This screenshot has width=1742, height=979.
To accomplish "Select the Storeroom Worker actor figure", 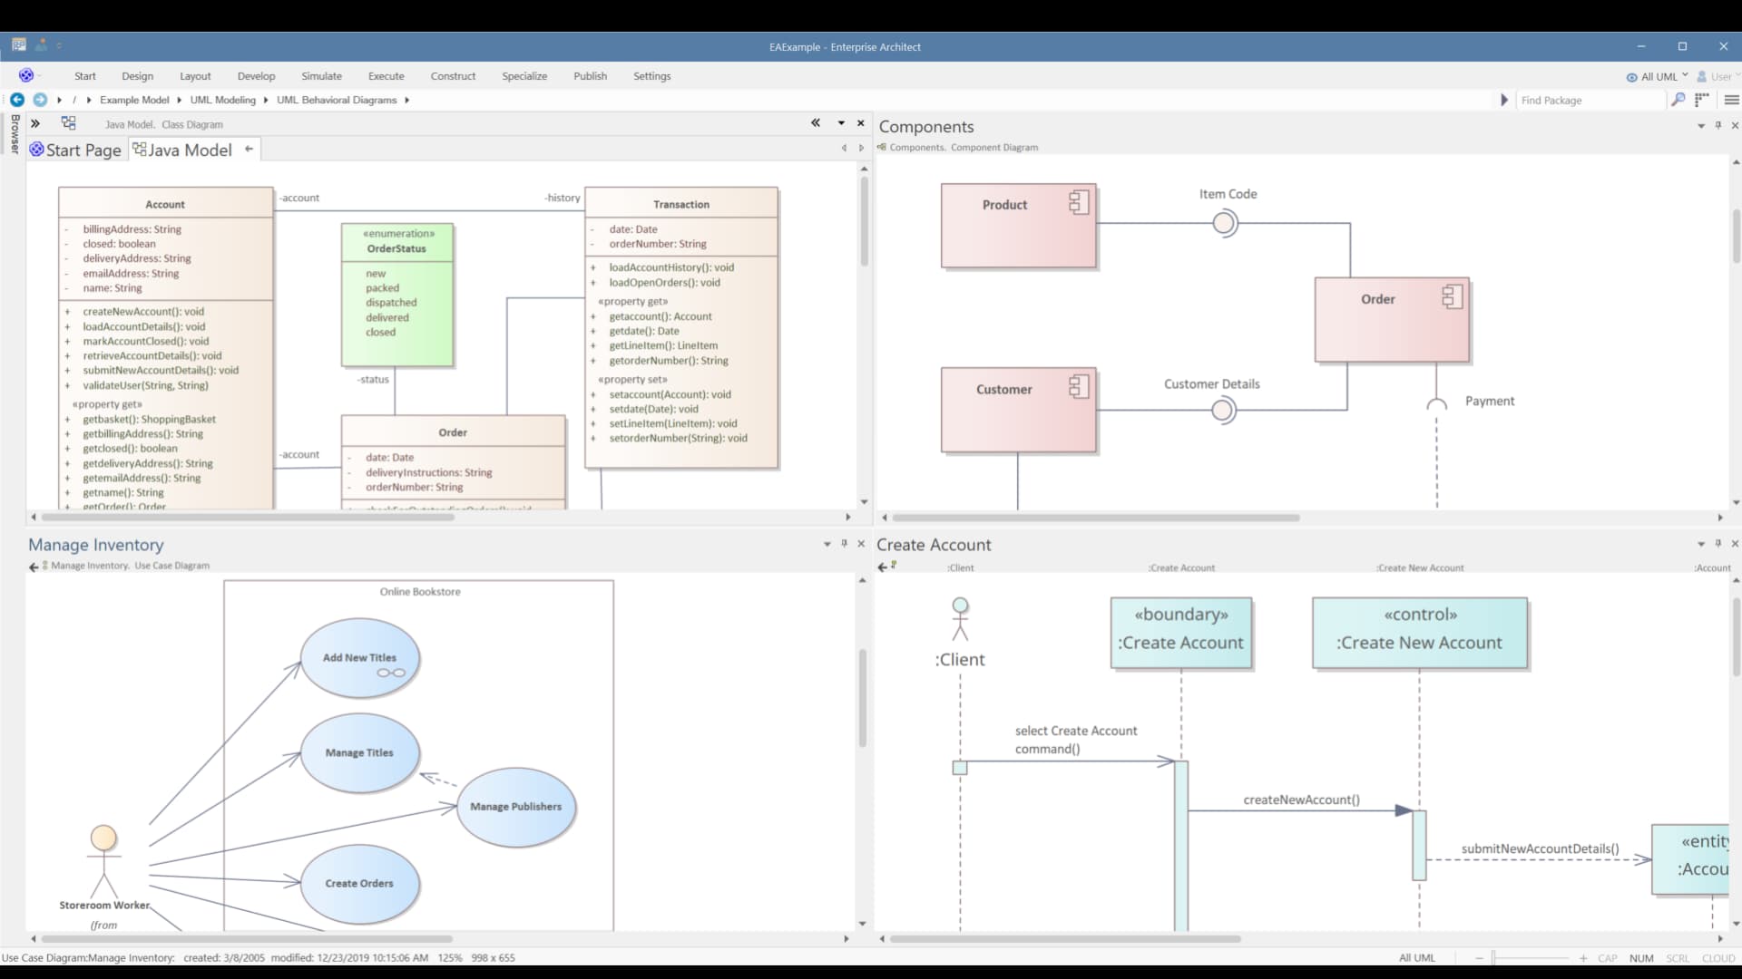I will pos(103,861).
